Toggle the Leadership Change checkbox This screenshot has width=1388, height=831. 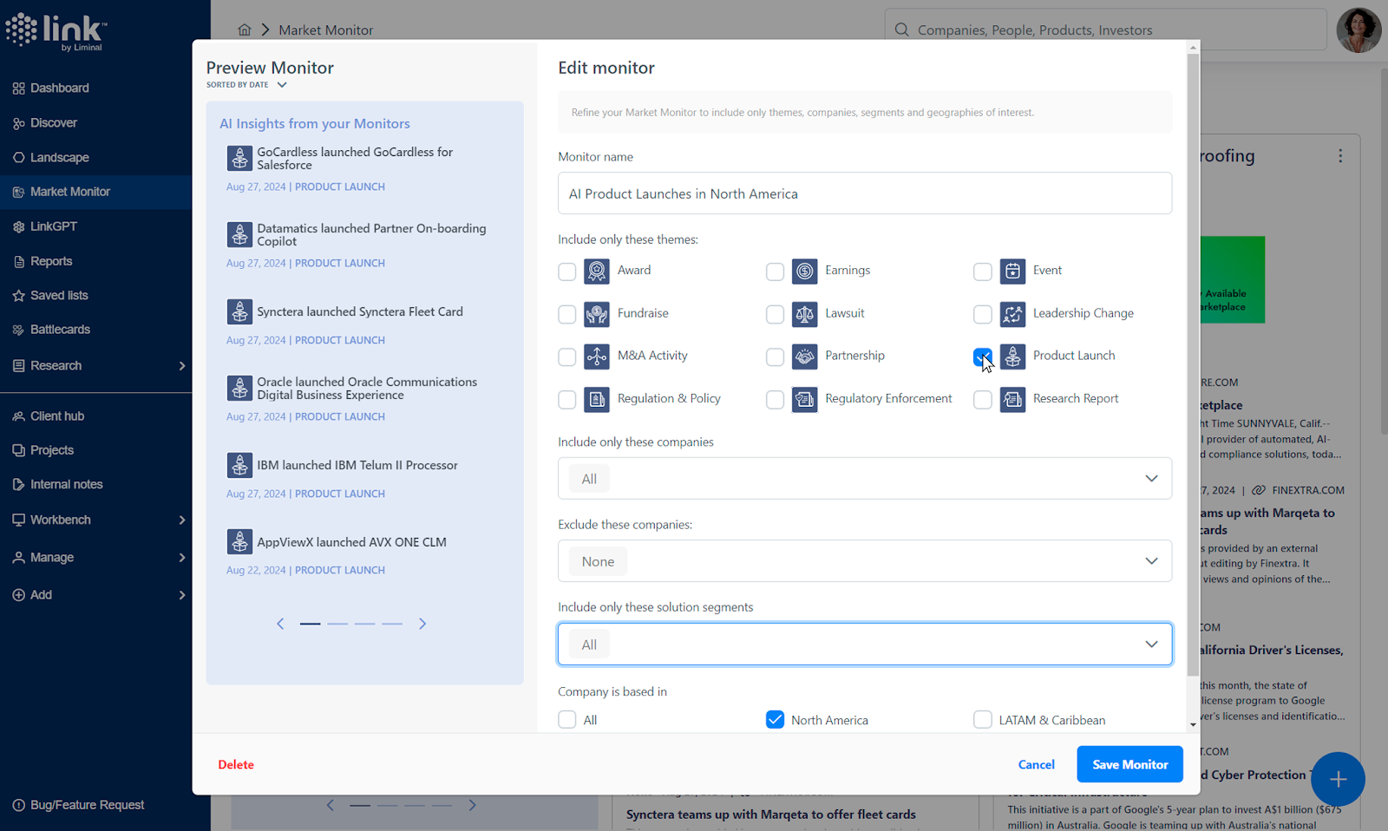pos(983,314)
